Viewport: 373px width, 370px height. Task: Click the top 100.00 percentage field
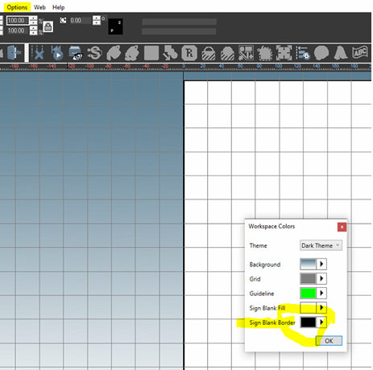[17, 20]
